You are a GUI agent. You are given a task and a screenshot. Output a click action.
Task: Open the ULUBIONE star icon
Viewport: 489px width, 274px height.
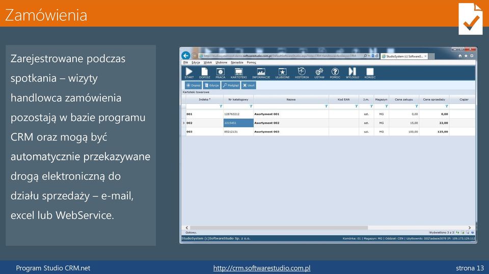click(282, 72)
